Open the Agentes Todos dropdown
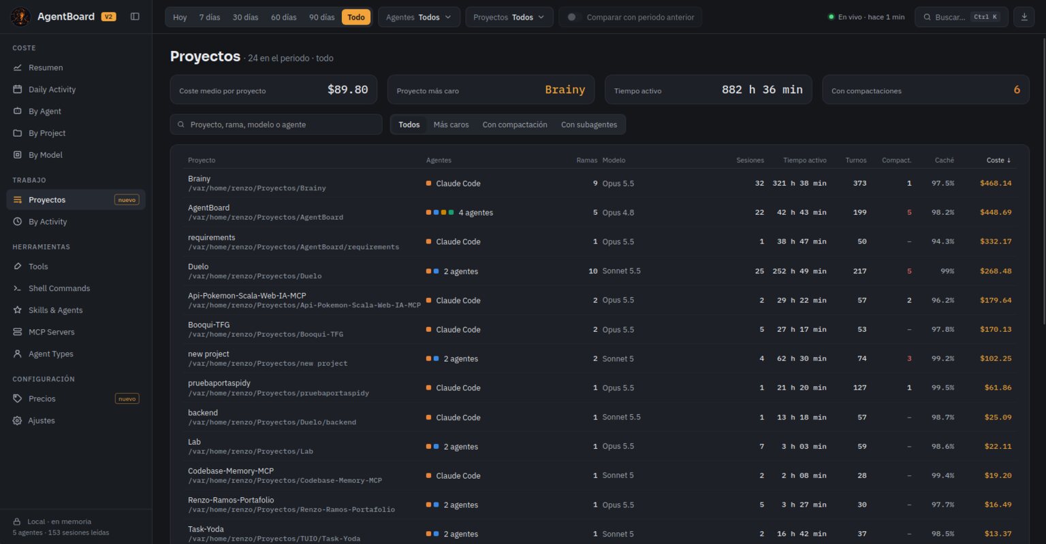 tap(419, 17)
